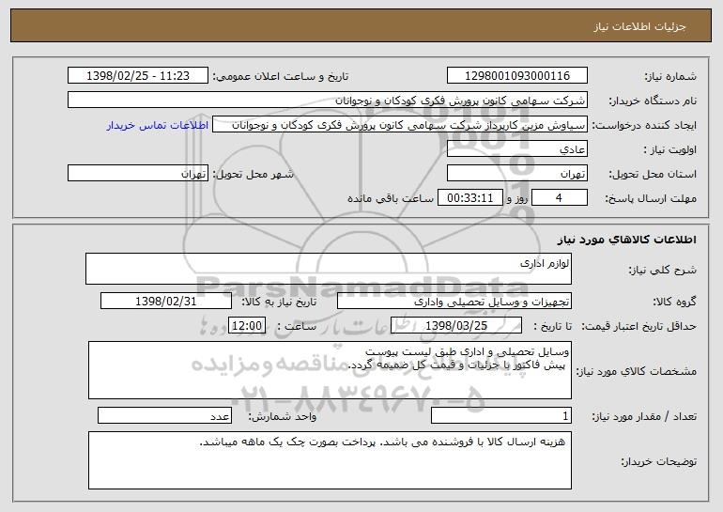Click the توضیحات خریدار text area
The image size is (723, 512).
coord(330,460)
